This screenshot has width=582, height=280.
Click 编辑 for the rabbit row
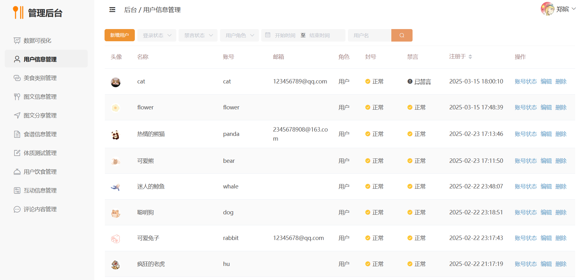[546, 238]
